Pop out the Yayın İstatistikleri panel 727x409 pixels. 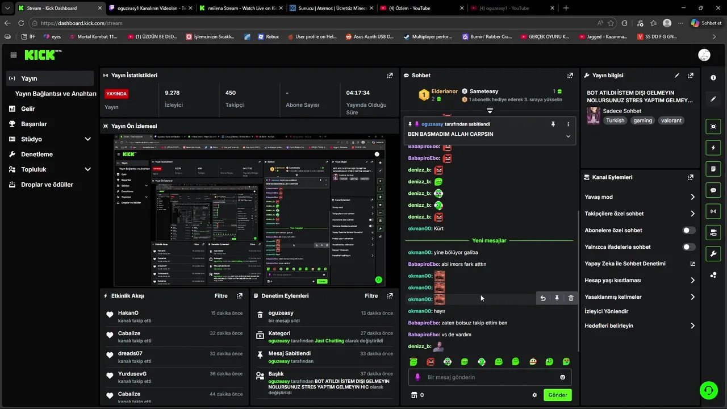pos(390,75)
